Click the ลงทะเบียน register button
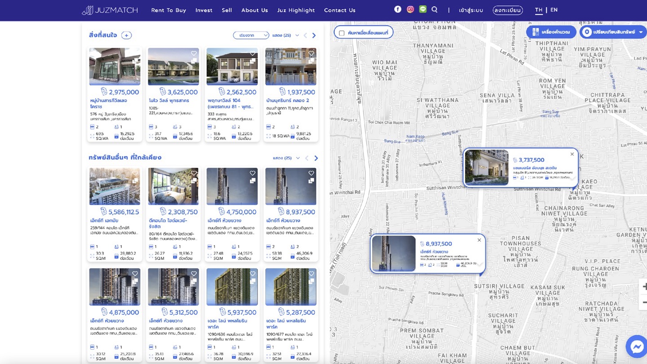This screenshot has height=364, width=647. click(x=508, y=10)
